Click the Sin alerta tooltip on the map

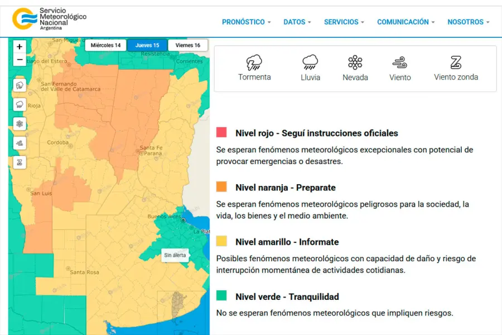coord(175,255)
